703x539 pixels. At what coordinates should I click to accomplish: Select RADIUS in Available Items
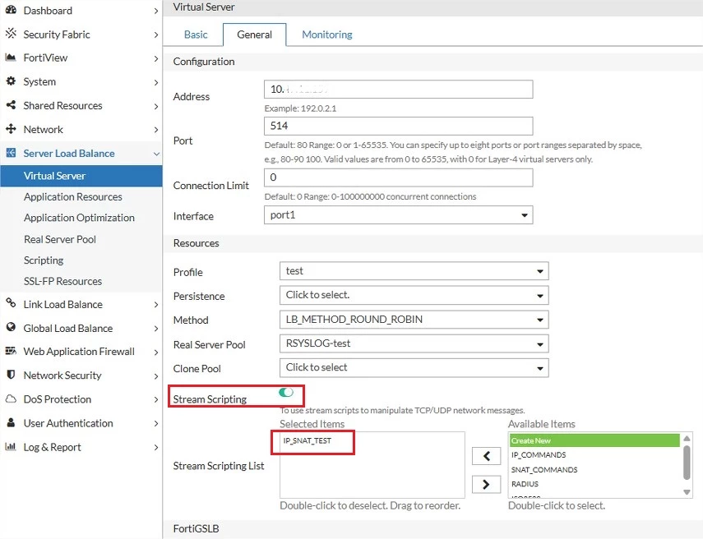[x=525, y=484]
